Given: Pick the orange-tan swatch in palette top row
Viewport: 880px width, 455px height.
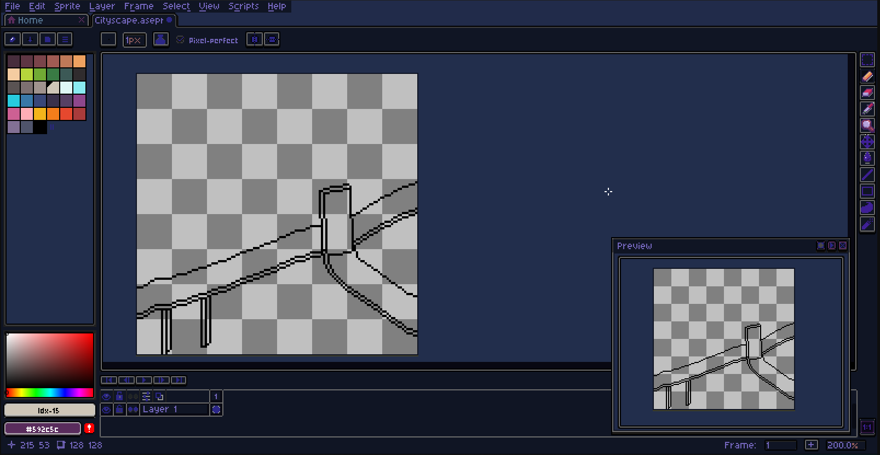Looking at the screenshot, I should tap(79, 61).
